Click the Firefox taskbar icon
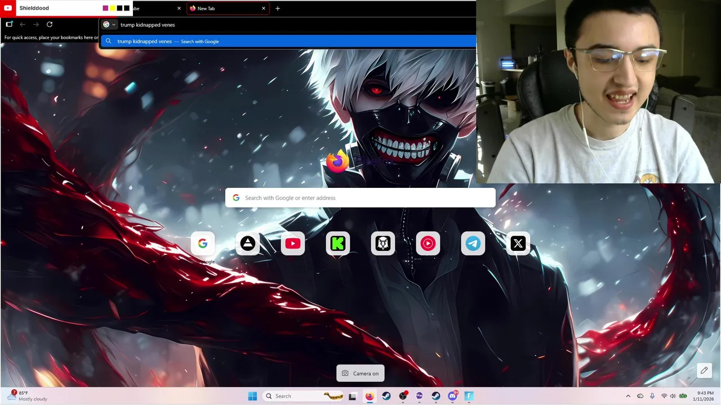This screenshot has width=721, height=405. click(x=370, y=396)
